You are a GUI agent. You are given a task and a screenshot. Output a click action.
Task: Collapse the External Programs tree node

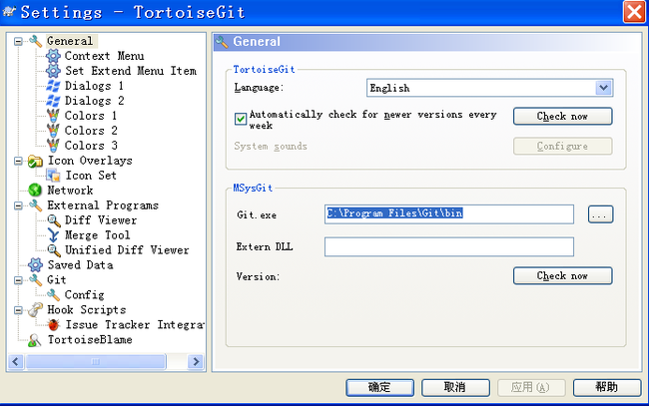coord(18,205)
